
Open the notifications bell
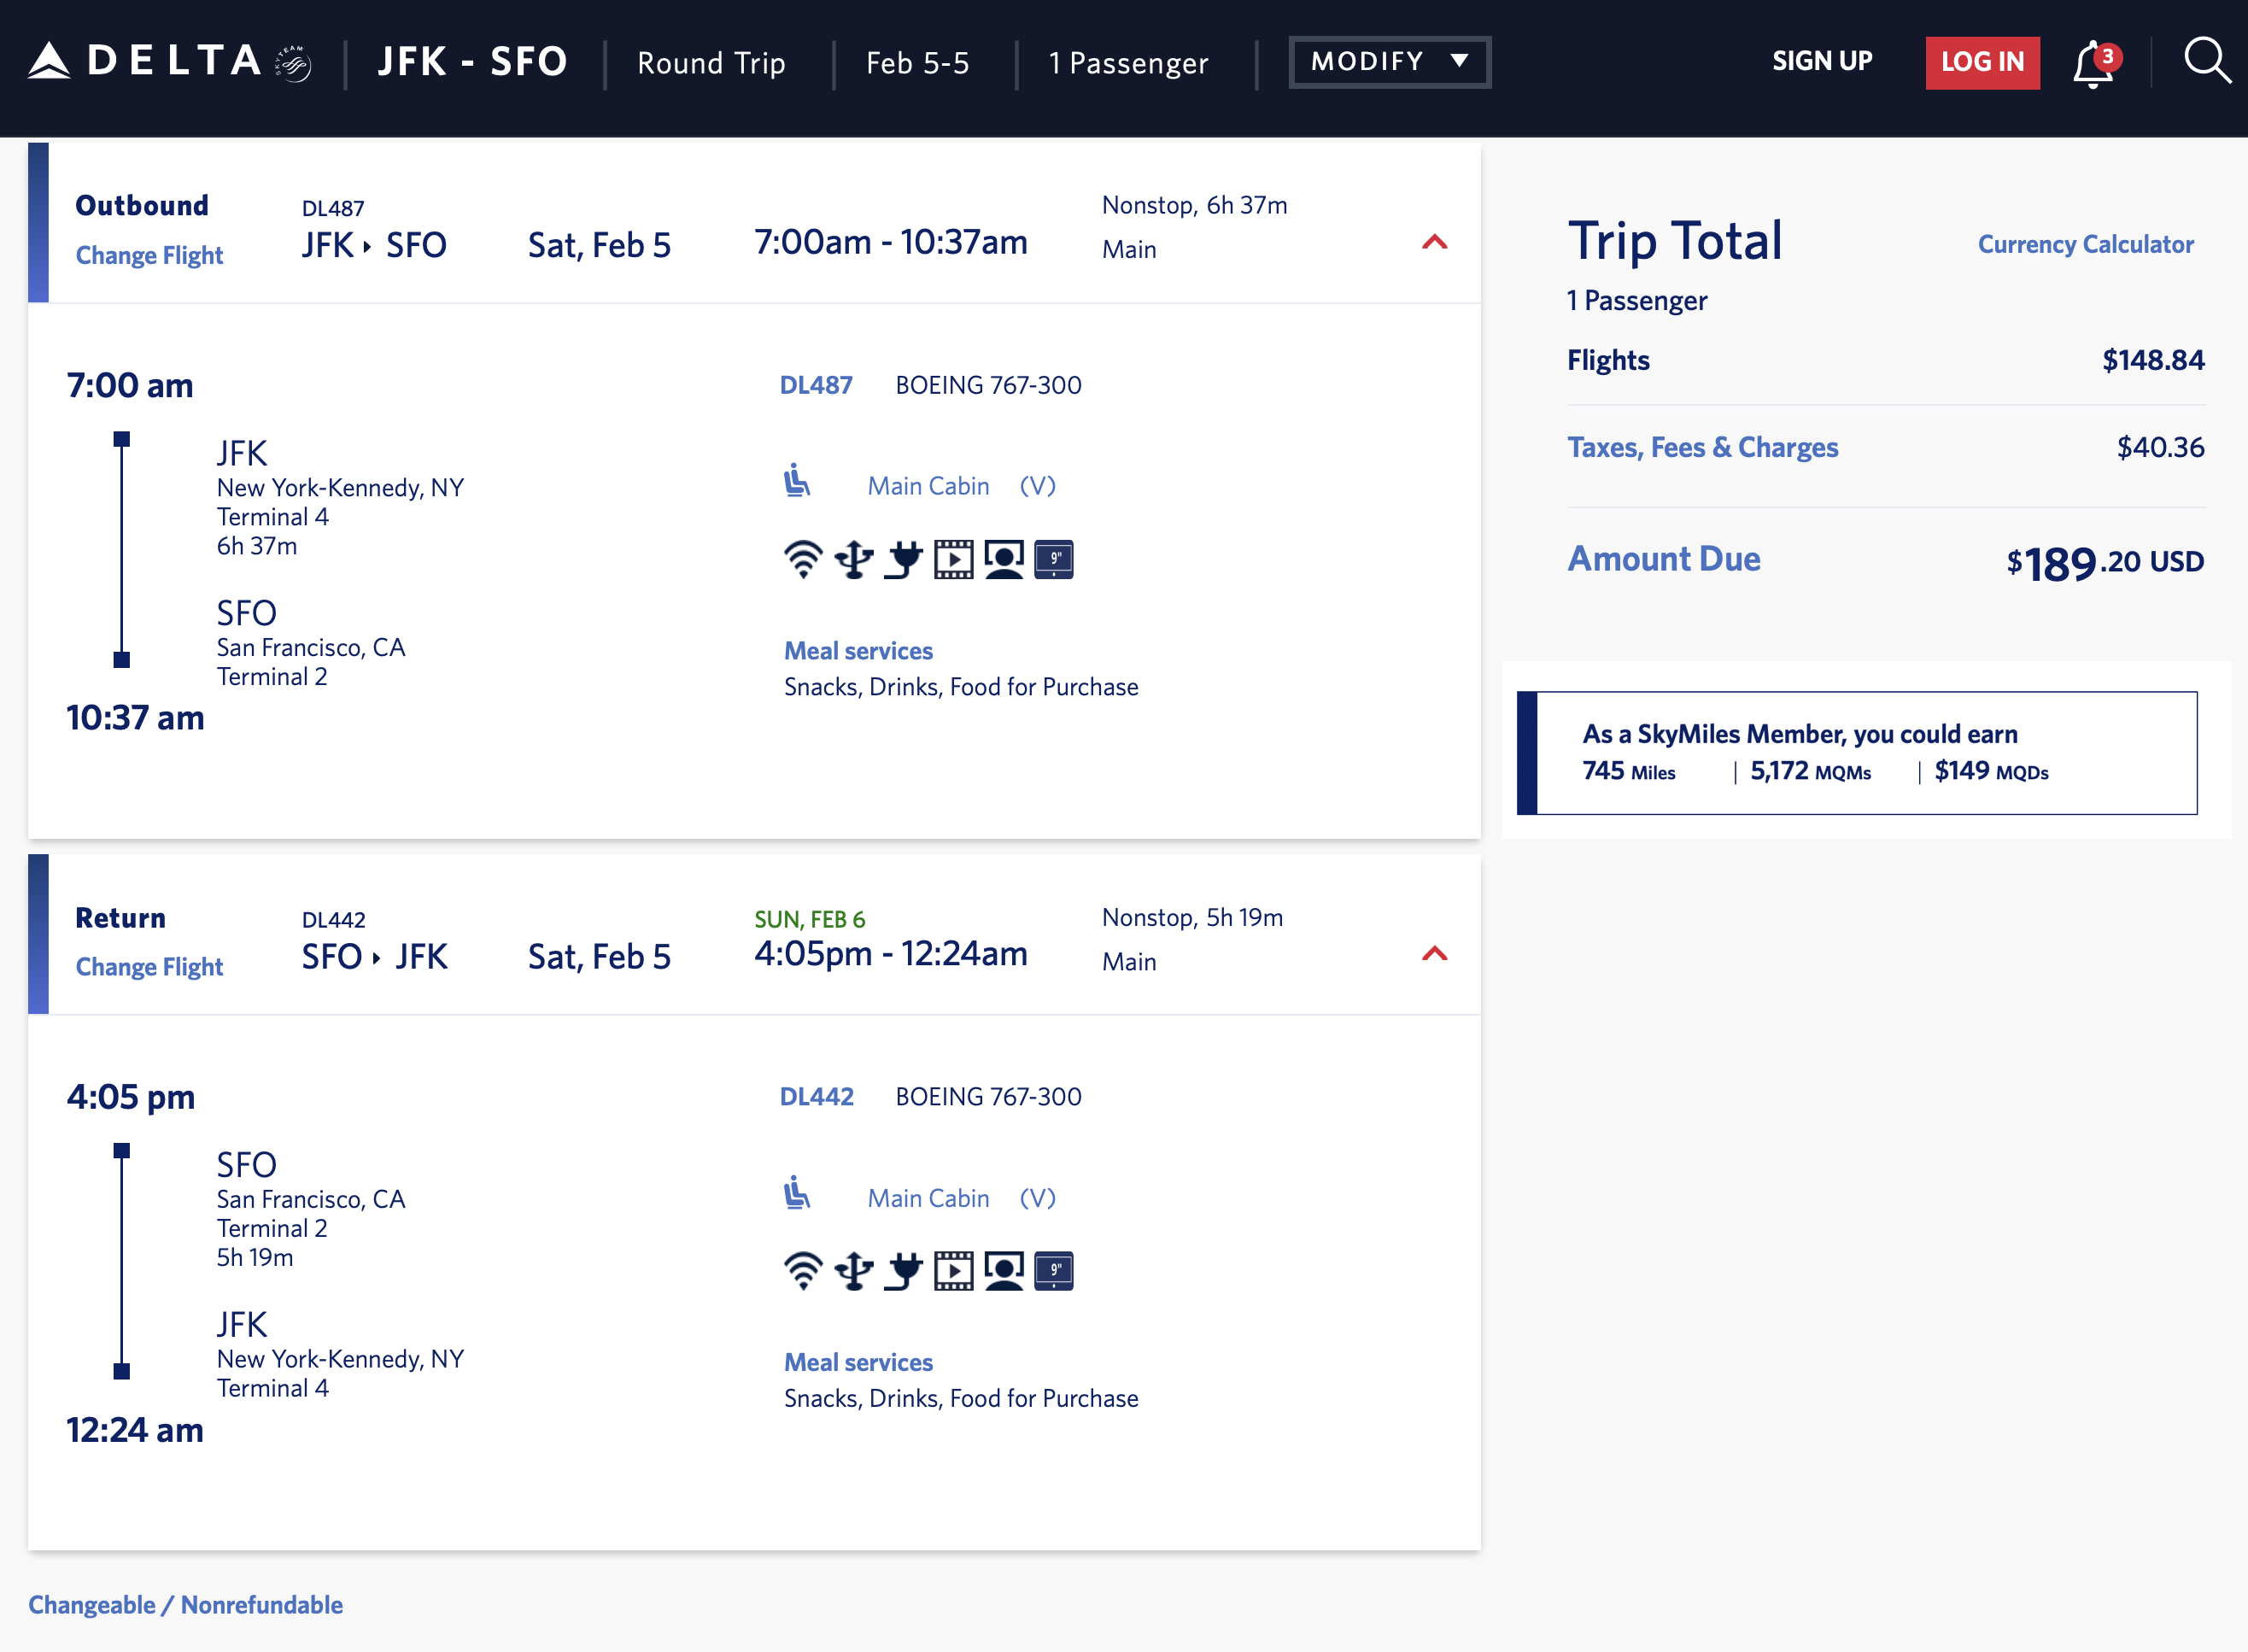2092,64
